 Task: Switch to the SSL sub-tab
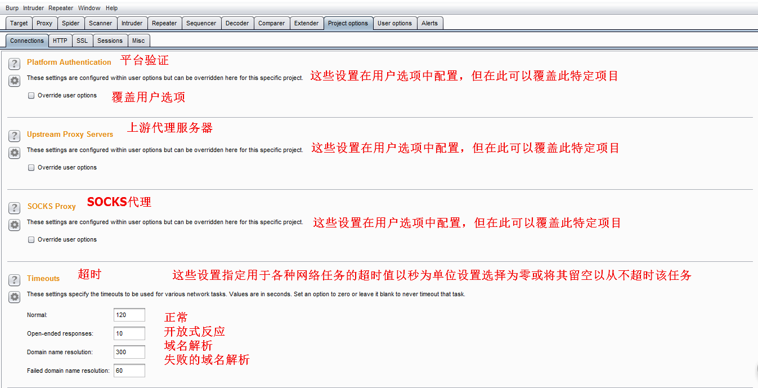pyautogui.click(x=82, y=41)
